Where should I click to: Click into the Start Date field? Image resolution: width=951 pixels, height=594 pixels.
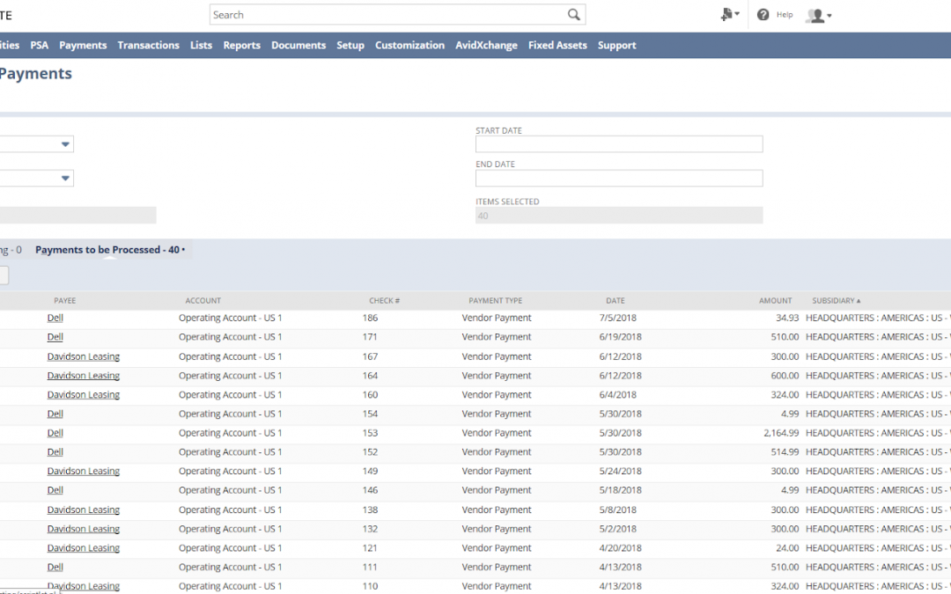[x=619, y=144]
